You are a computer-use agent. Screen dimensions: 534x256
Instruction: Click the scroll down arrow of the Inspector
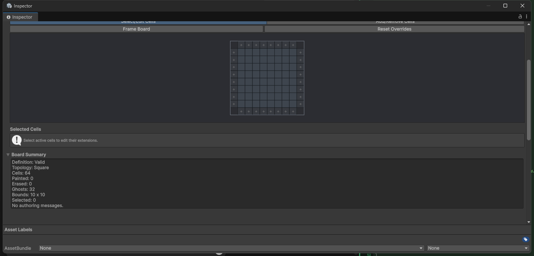528,222
